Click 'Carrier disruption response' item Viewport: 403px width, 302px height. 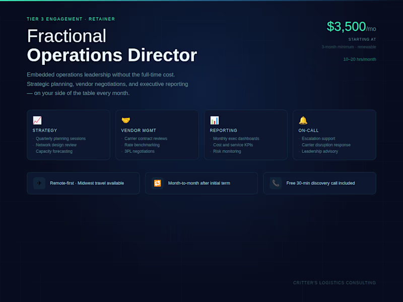[x=326, y=145]
